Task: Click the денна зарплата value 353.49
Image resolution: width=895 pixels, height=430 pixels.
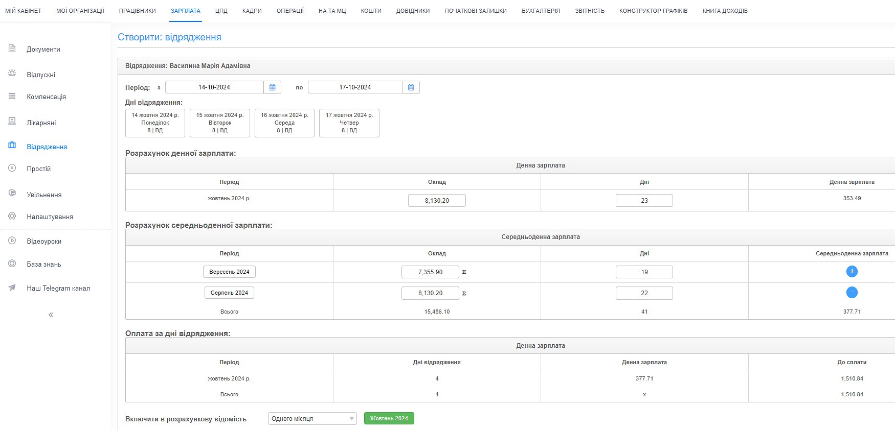Action: pyautogui.click(x=852, y=198)
